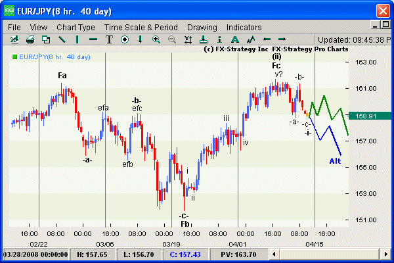Viewport: 394px width, 263px height.
Task: Click the 'efb' wave label
Action: tap(127, 164)
